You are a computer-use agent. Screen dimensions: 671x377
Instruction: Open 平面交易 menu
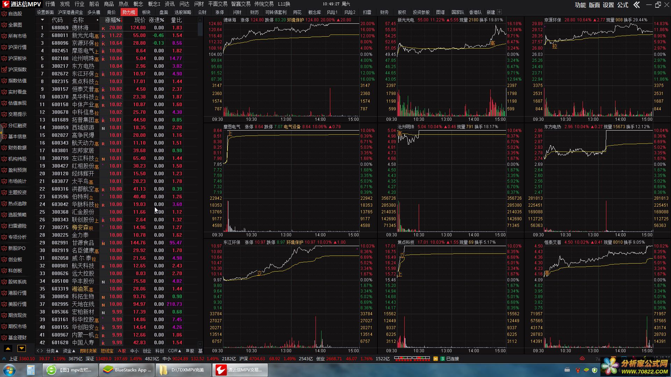coord(218,4)
